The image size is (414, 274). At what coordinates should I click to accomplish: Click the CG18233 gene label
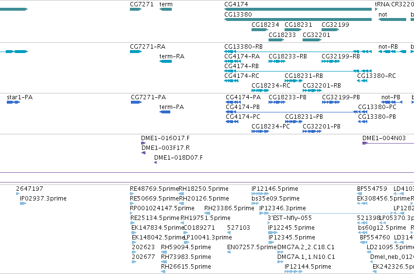[282, 35]
